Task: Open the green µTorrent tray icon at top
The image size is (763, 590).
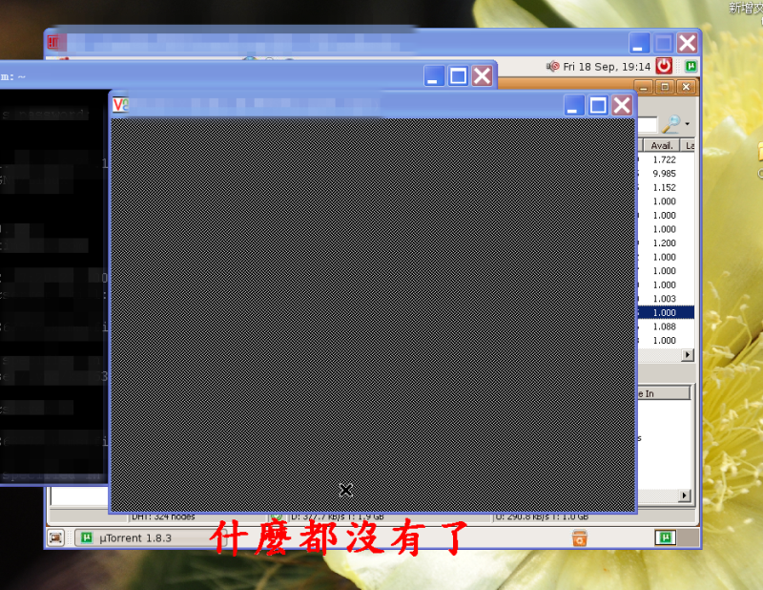Action: coord(690,66)
